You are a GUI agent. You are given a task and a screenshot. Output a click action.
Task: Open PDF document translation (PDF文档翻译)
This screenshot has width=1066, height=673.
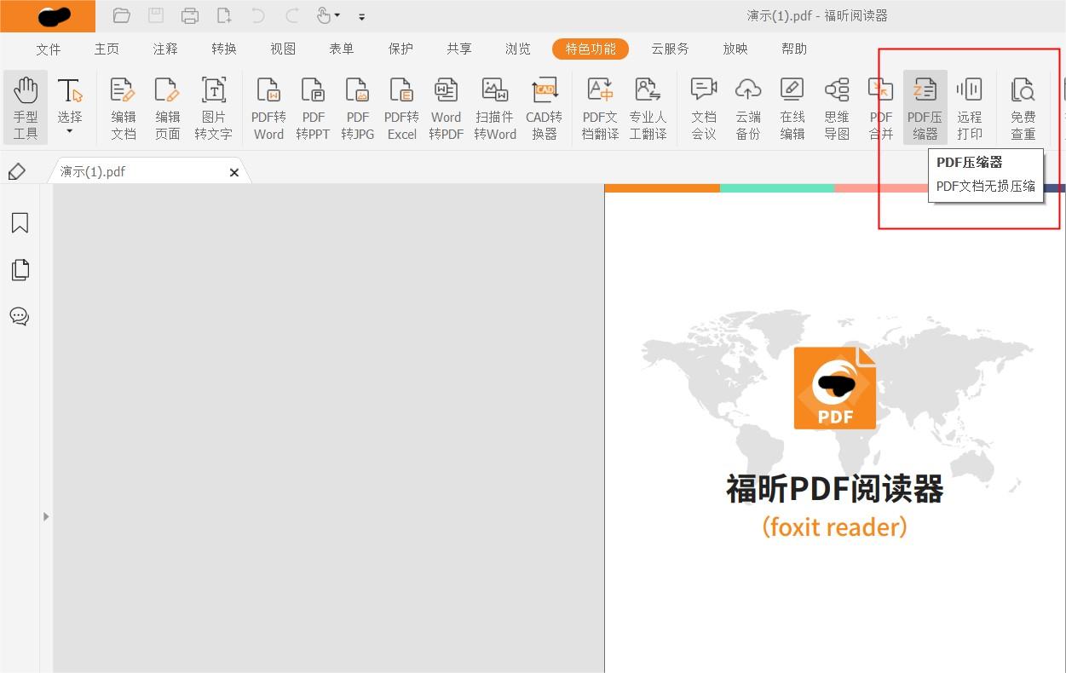pyautogui.click(x=600, y=107)
